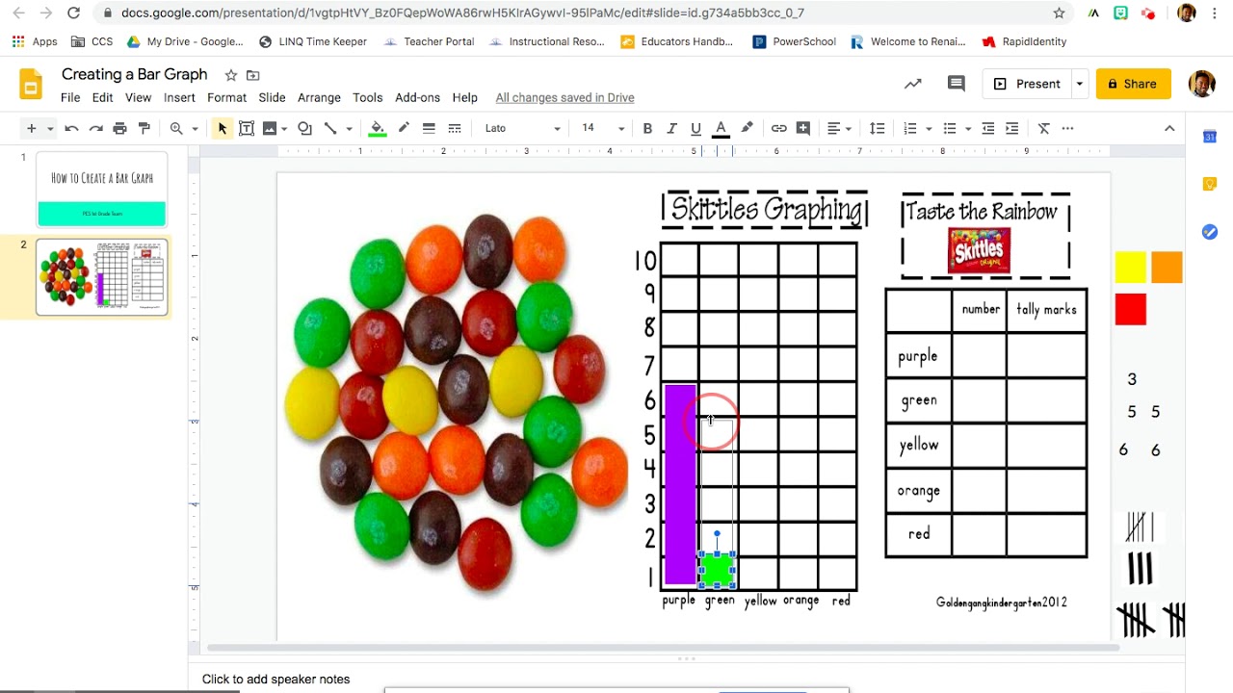The width and height of the screenshot is (1233, 693).
Task: Toggle bold formatting
Action: tap(647, 128)
